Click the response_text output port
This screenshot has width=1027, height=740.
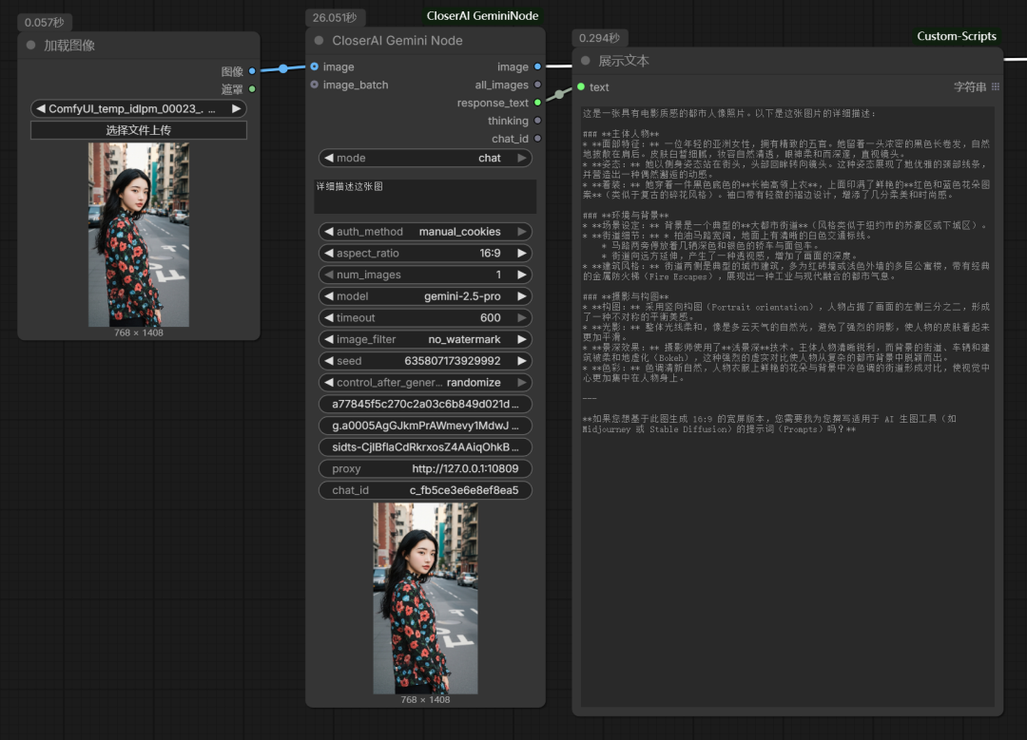click(537, 103)
